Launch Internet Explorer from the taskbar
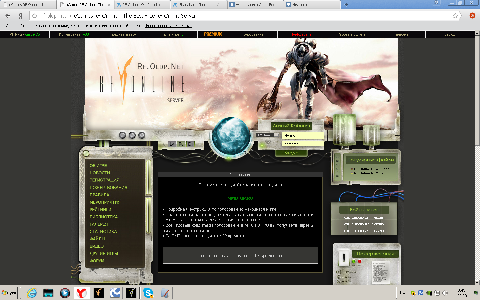Image resolution: width=480 pixels, height=300 pixels. pyautogui.click(x=32, y=293)
